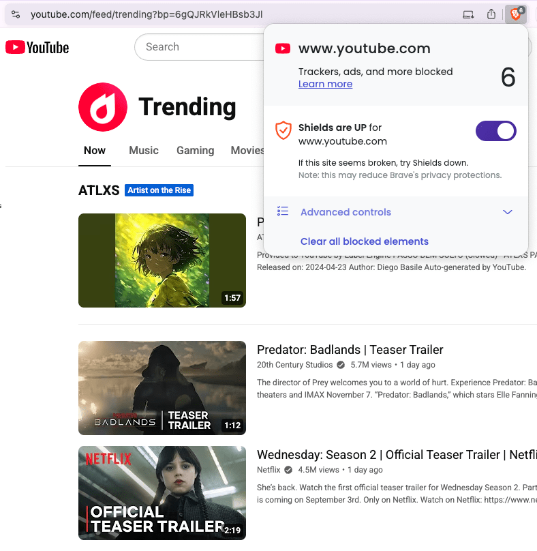Click the share page icon in address bar
Image resolution: width=537 pixels, height=551 pixels.
[491, 14]
